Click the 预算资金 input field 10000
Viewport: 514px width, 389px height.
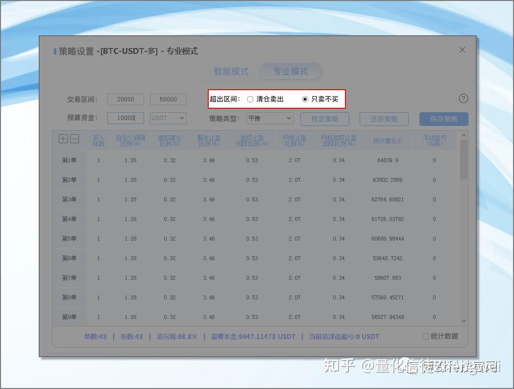[125, 118]
